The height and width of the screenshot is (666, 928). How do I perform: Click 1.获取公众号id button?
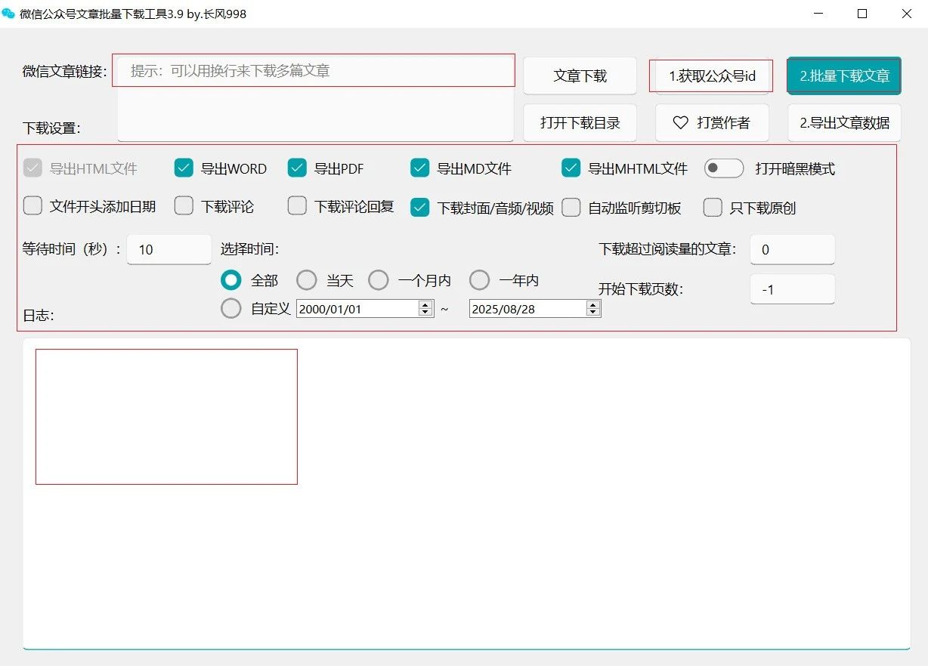click(x=712, y=76)
